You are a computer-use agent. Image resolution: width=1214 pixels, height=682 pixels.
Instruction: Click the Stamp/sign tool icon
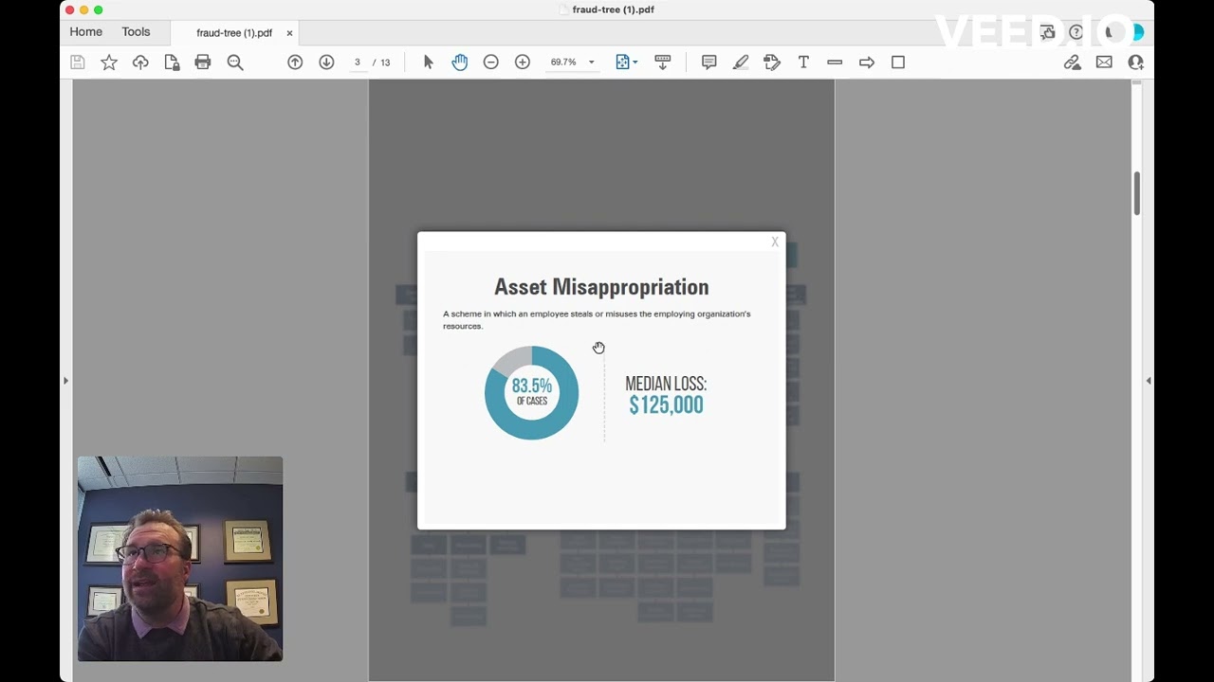[772, 63]
